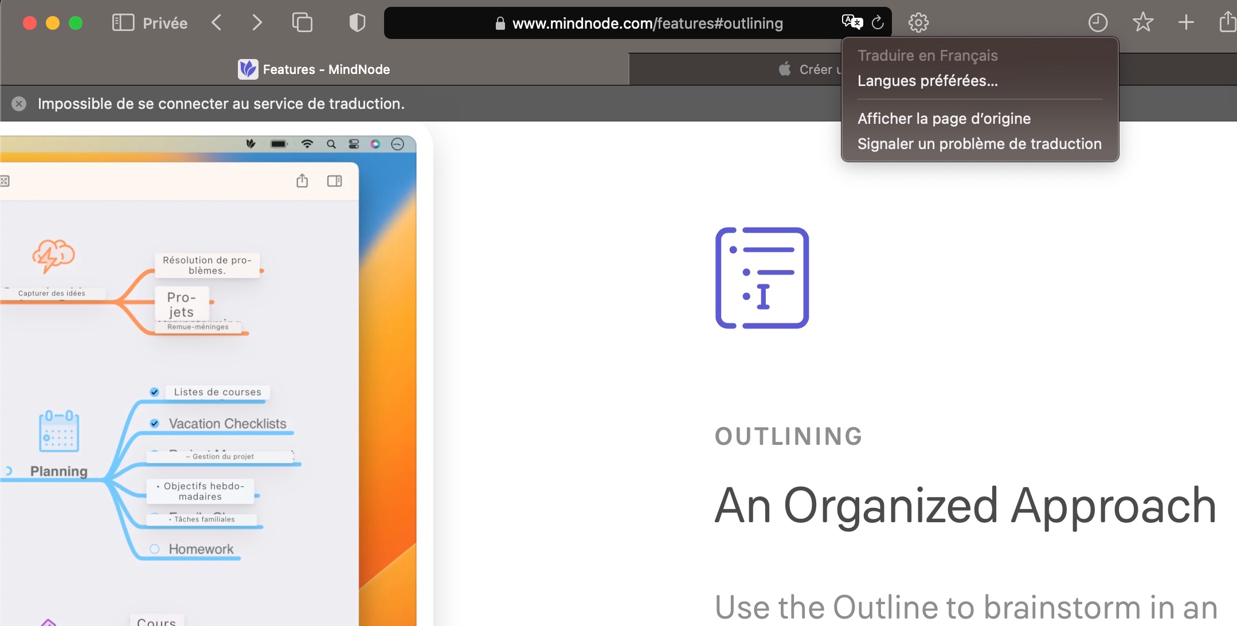Open website settings gear icon
This screenshot has height=626, width=1237.
coord(918,23)
